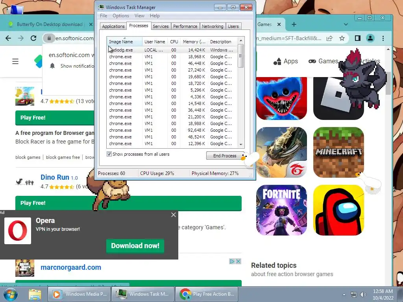Sort by CPU column header
This screenshot has width=403, height=302.
[174, 42]
